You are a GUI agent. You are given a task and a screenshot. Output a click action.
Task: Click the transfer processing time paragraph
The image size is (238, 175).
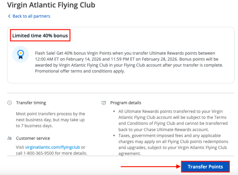click(50, 120)
